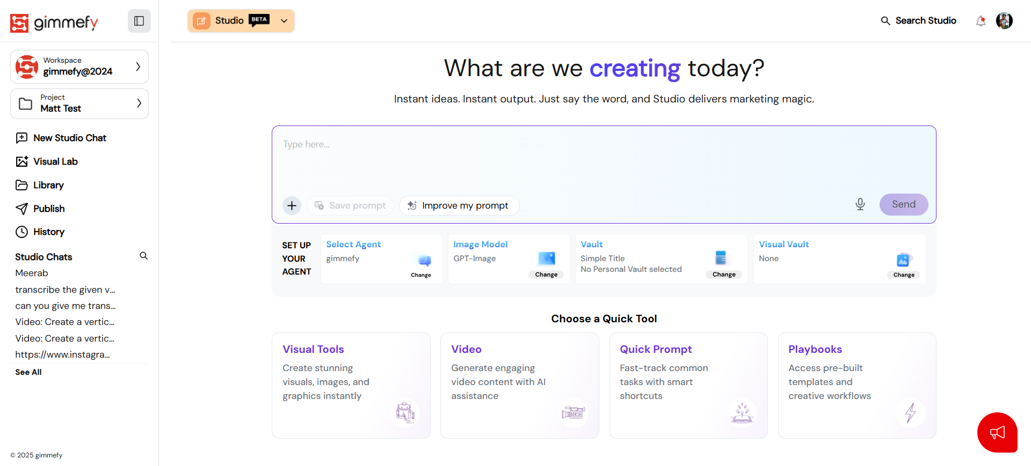The width and height of the screenshot is (1031, 466).
Task: Open the Video quick tool card
Action: tap(520, 386)
